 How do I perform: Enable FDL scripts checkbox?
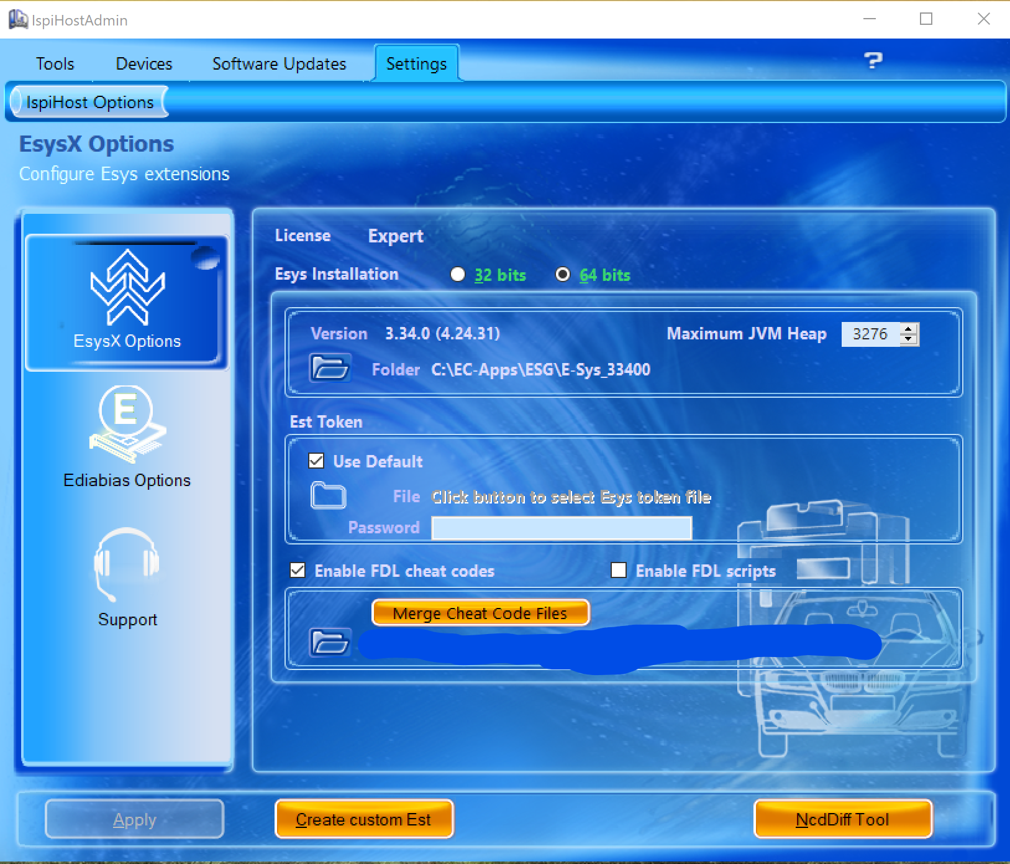[619, 570]
